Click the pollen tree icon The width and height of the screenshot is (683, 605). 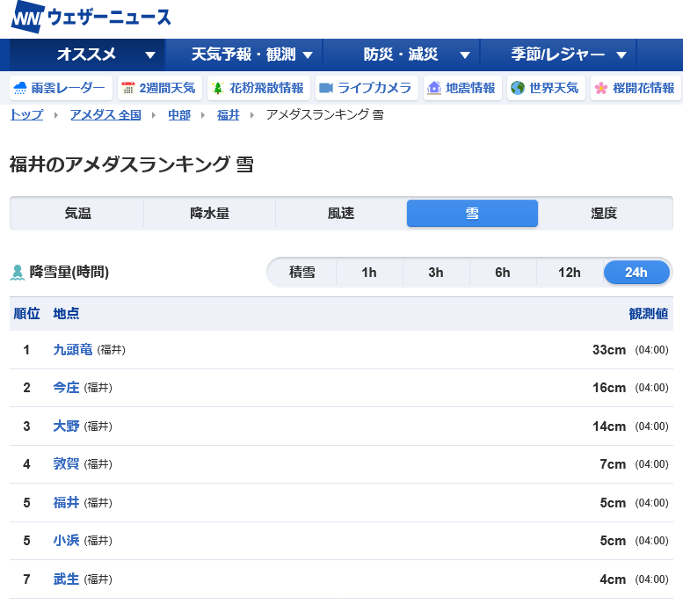point(218,88)
